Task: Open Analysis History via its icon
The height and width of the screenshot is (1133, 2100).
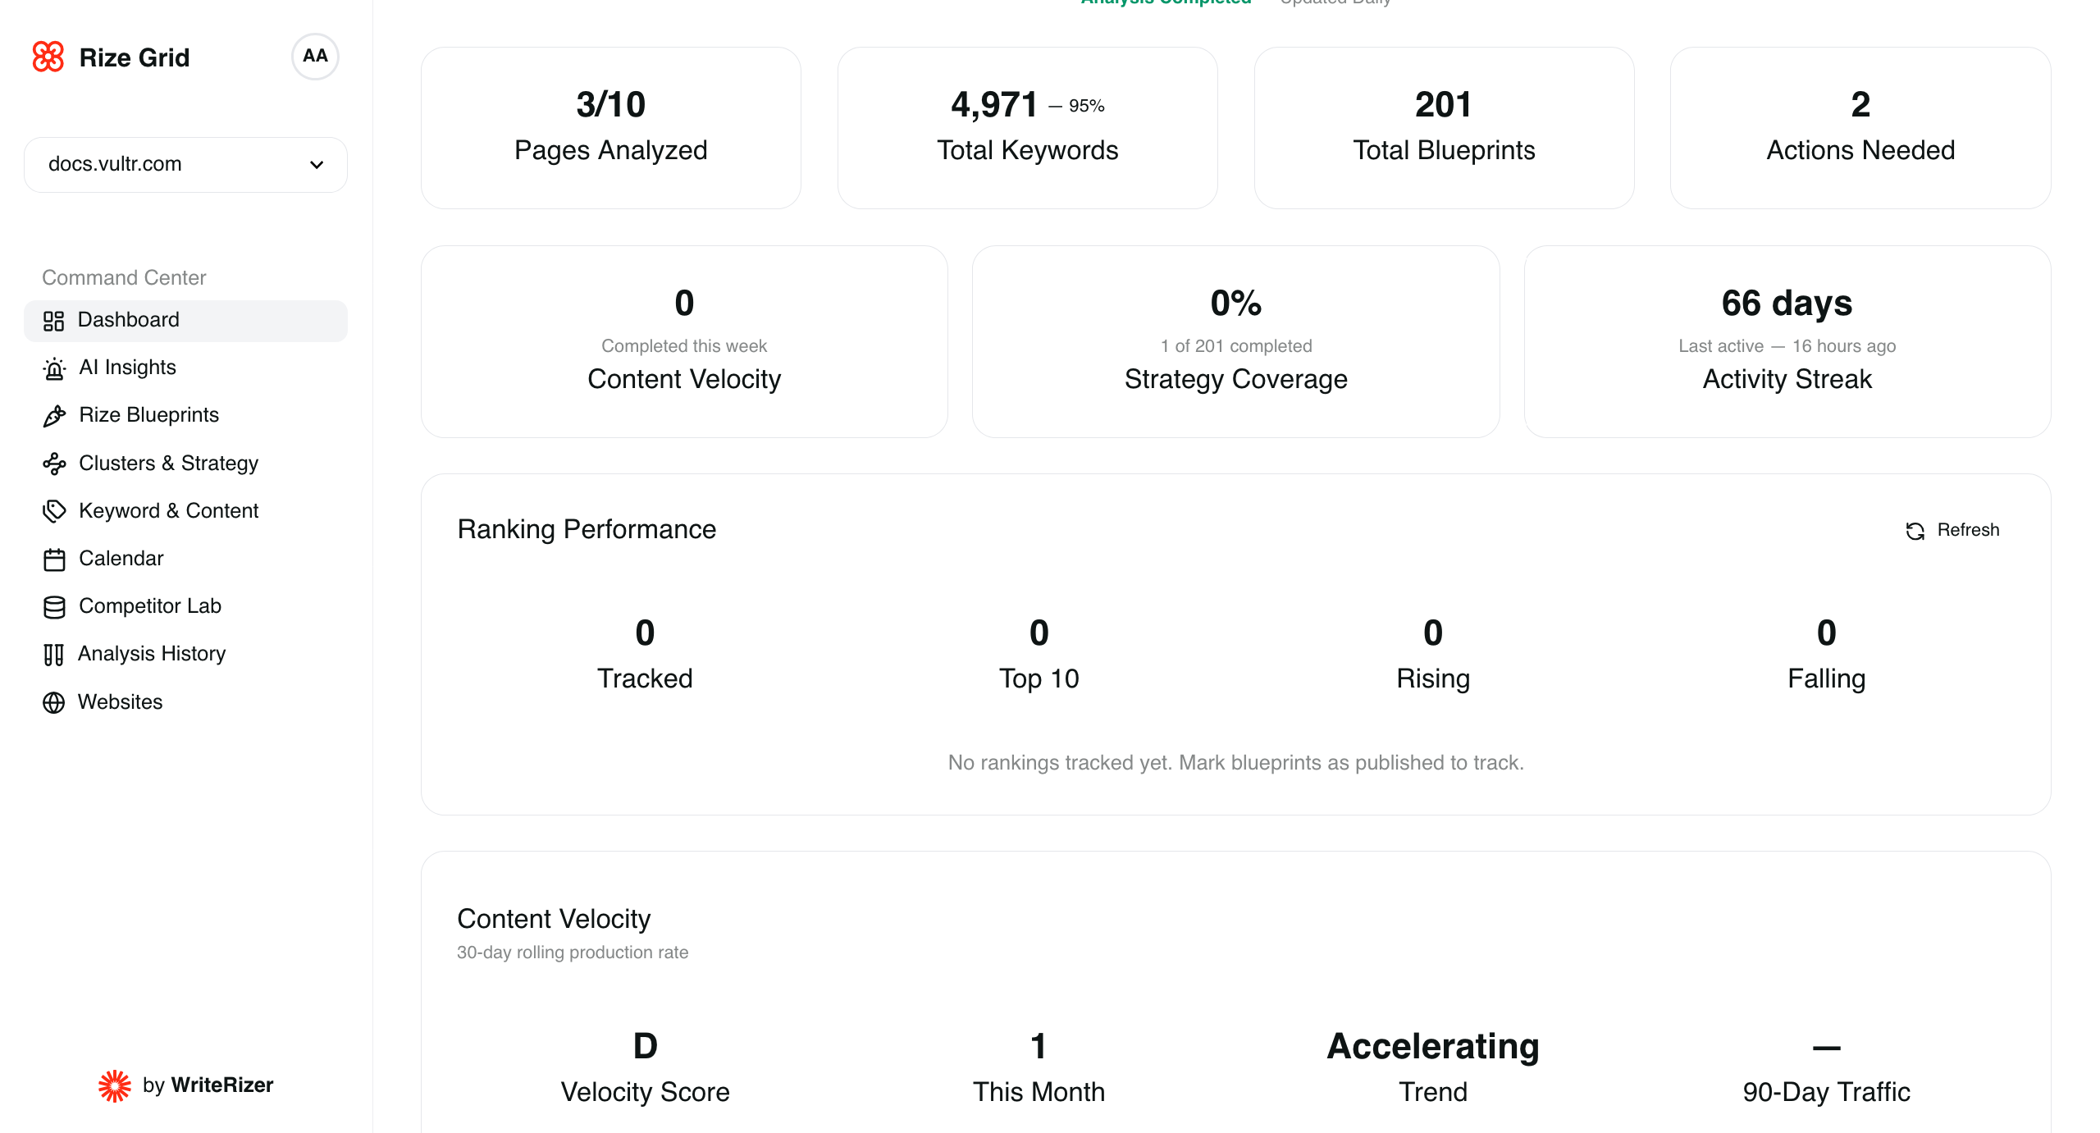Action: pyautogui.click(x=54, y=654)
